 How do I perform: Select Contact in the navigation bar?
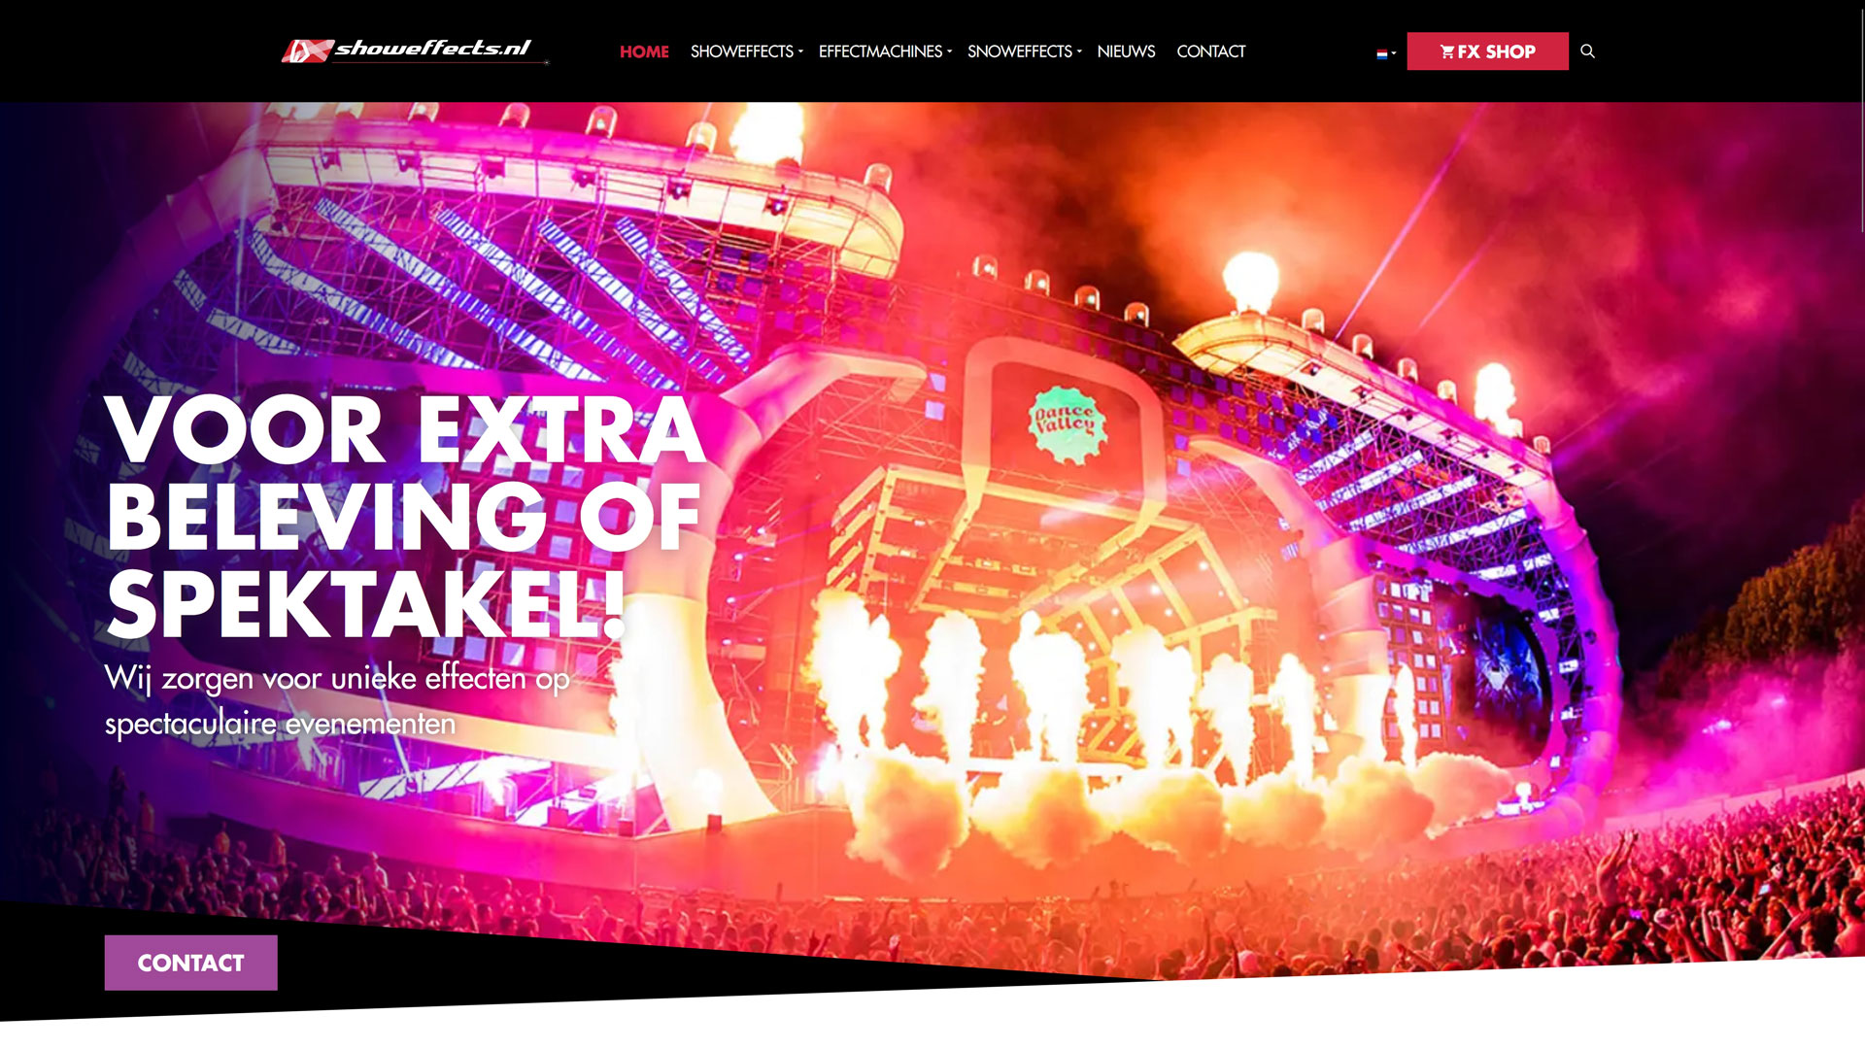pos(1210,51)
